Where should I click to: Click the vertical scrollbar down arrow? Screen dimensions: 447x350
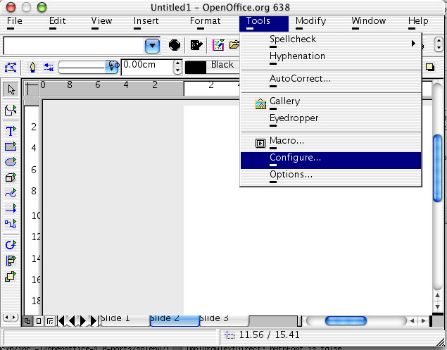(437, 307)
